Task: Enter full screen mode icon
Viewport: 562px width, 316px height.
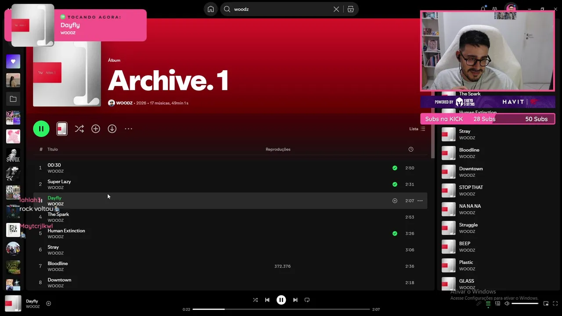Action: click(x=555, y=303)
